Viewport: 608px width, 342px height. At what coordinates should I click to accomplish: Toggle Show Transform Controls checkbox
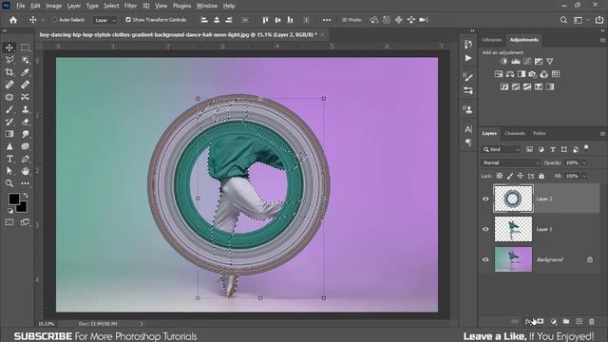[128, 20]
